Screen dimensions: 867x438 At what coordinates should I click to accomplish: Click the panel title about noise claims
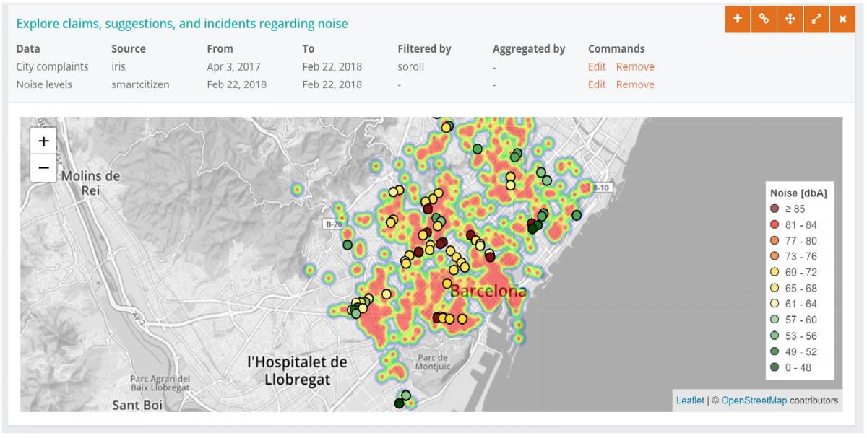(x=182, y=24)
